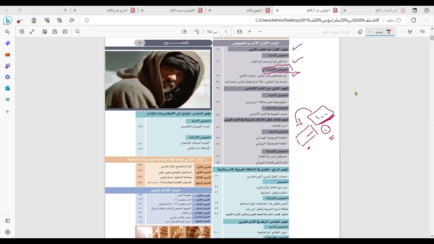
Task: Click heading الباب الثالث تعبير
Action: click(165, 190)
